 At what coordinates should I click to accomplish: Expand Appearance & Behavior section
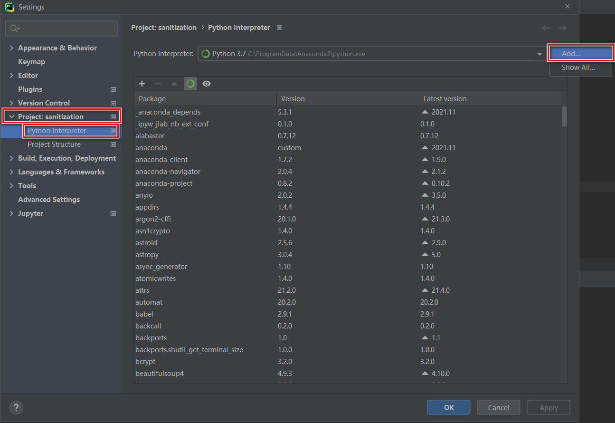pos(12,48)
